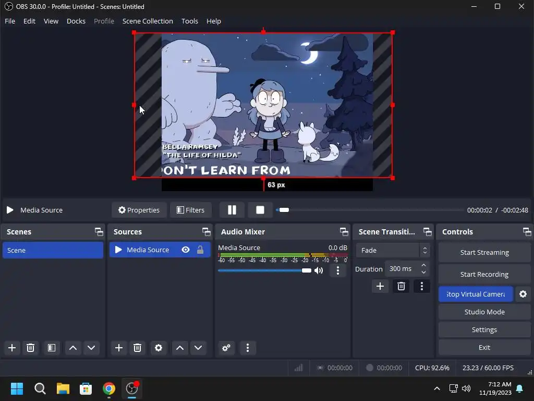Select Scene in the Scenes list
This screenshot has height=401, width=534.
[x=53, y=250]
